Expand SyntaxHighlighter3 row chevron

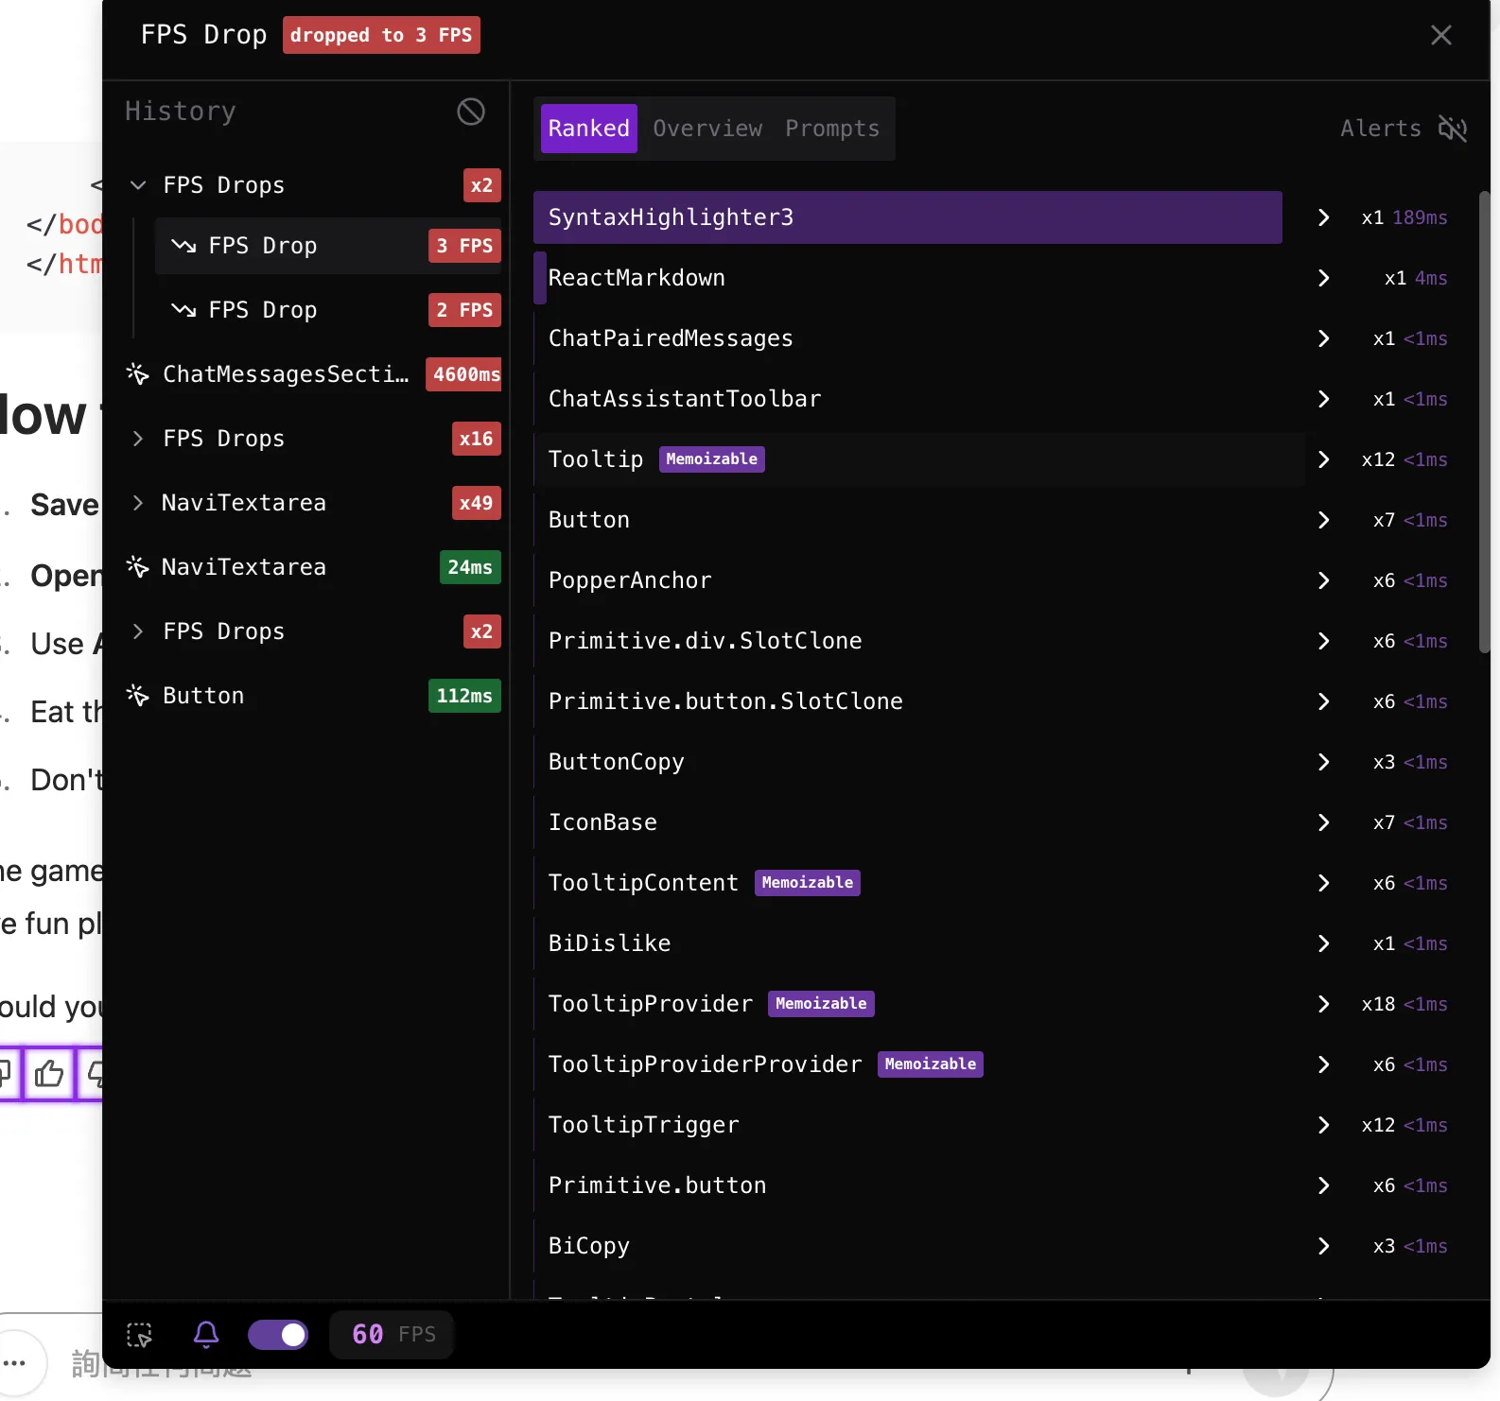1323,217
